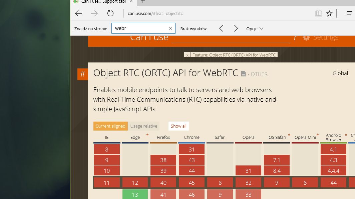
Task: Click the iOS Safari 8.4 cell
Action: [x=277, y=171]
